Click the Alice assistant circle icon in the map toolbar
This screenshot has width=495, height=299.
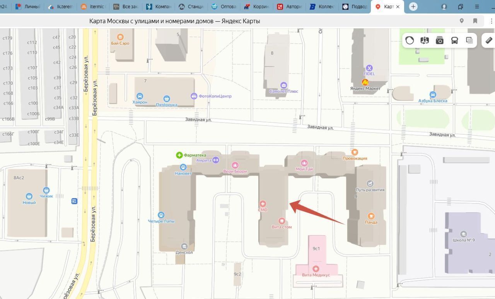pyautogui.click(x=410, y=40)
